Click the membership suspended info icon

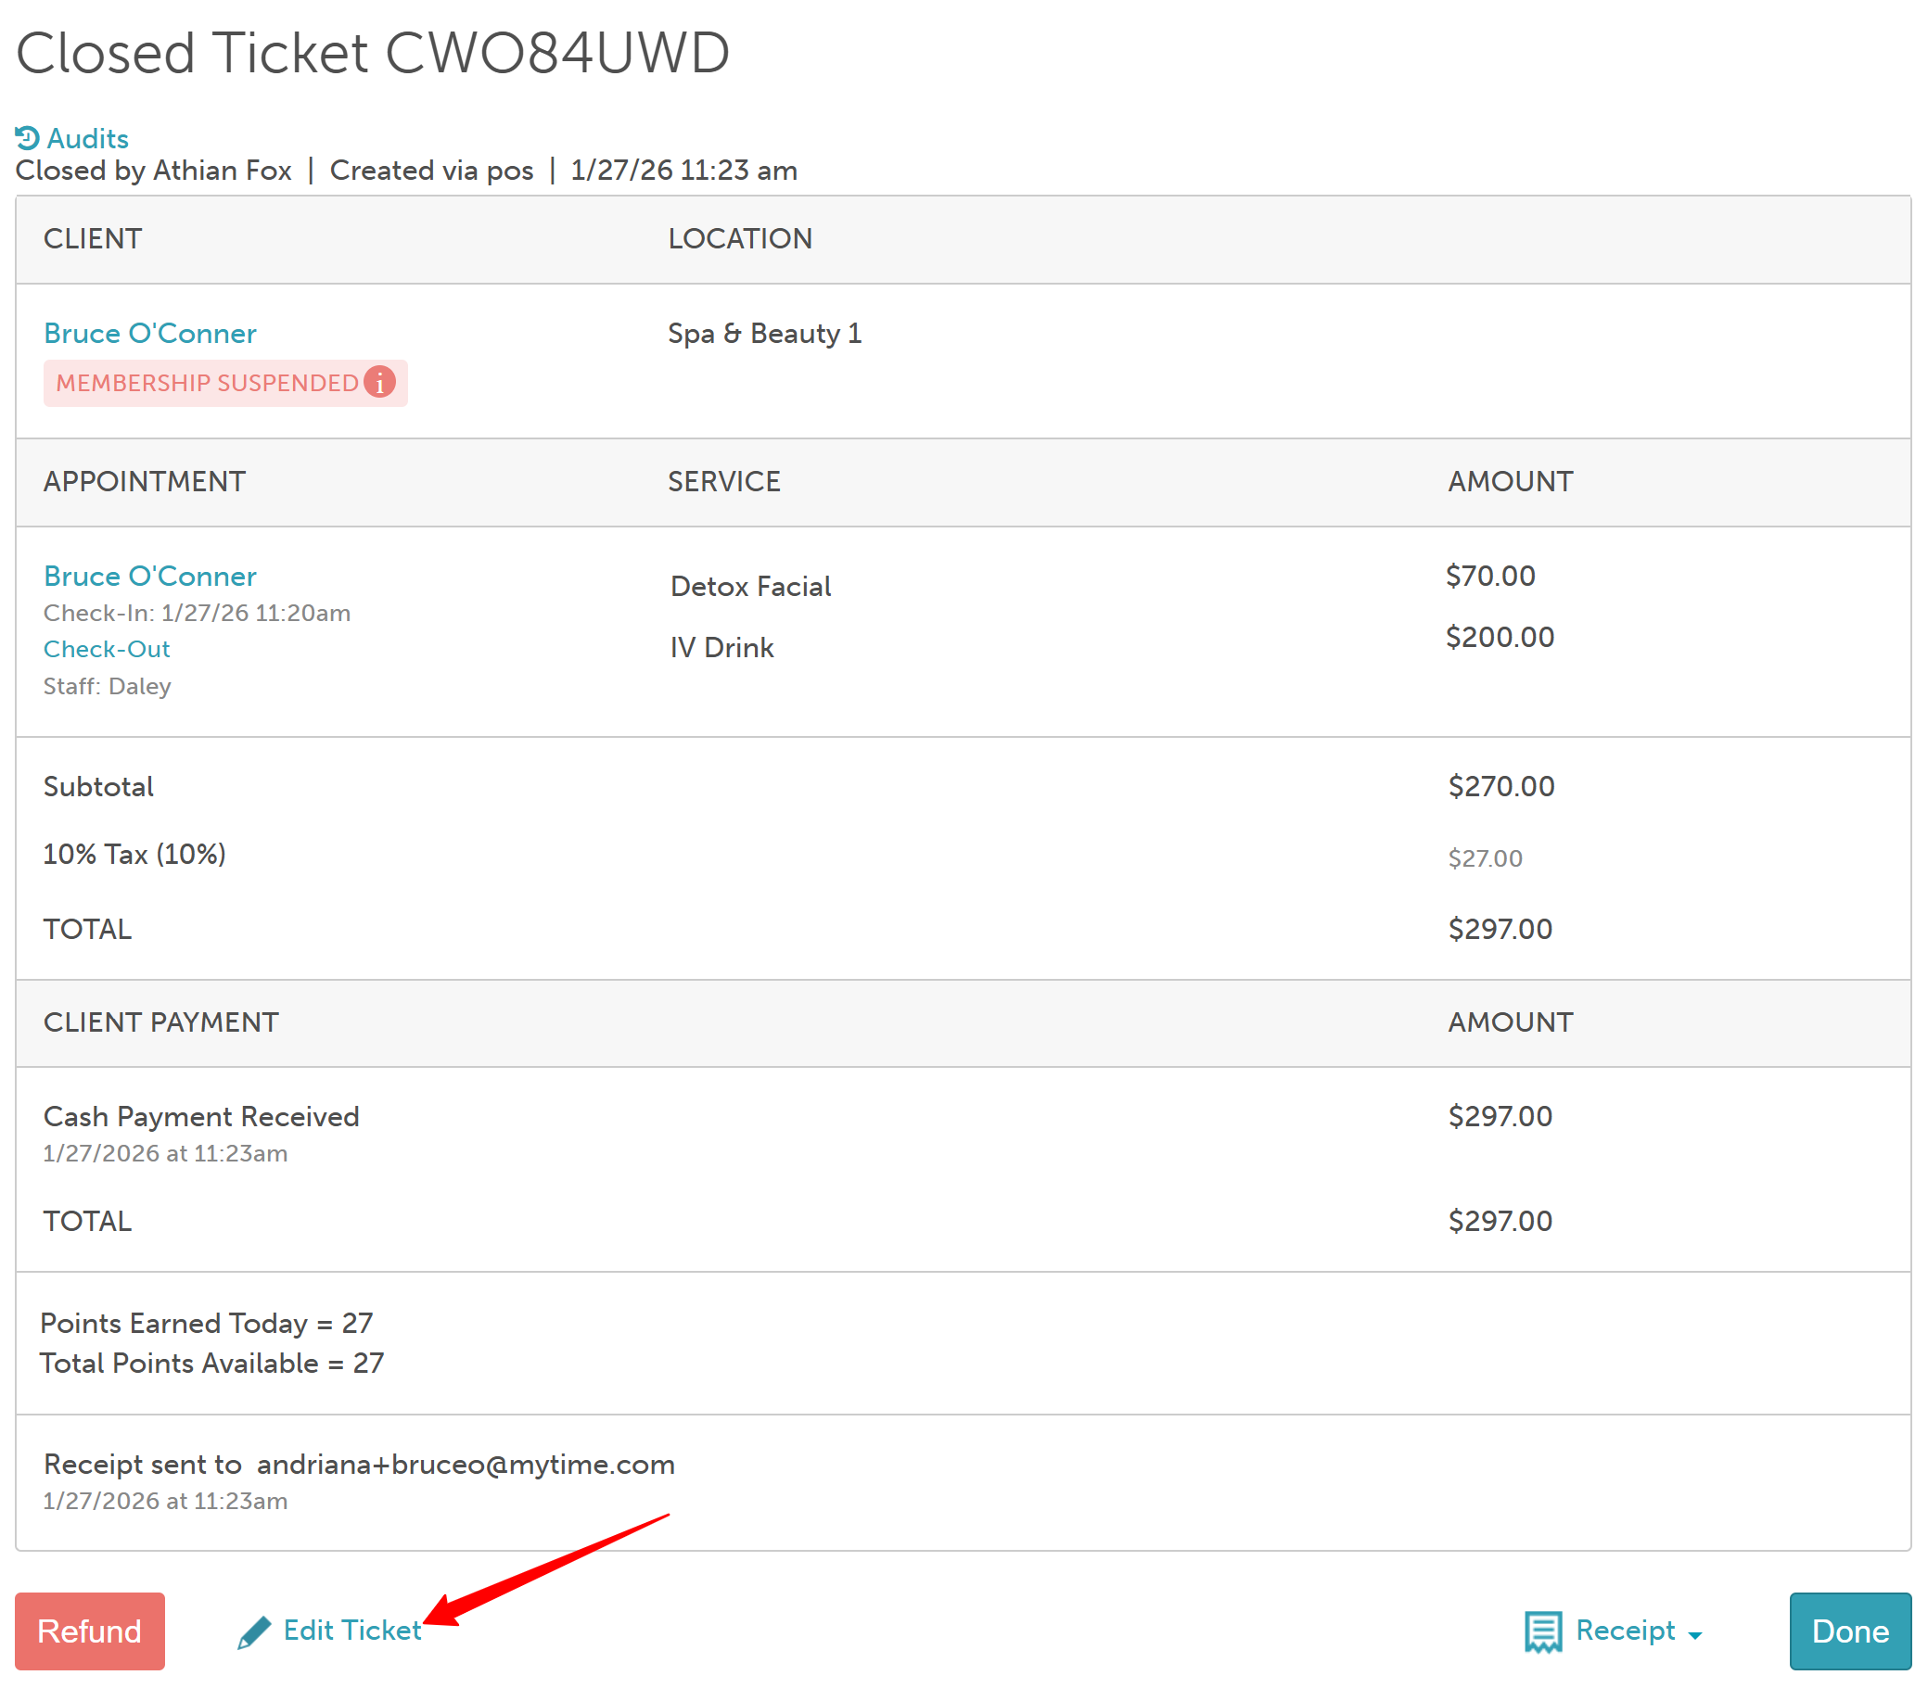pyautogui.click(x=380, y=383)
